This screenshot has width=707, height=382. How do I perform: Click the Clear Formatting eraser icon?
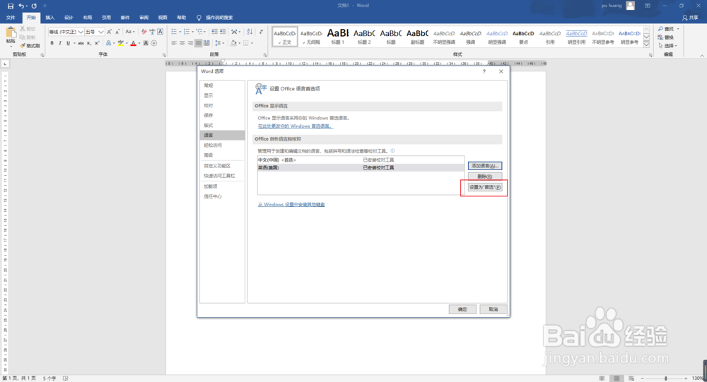coord(144,32)
